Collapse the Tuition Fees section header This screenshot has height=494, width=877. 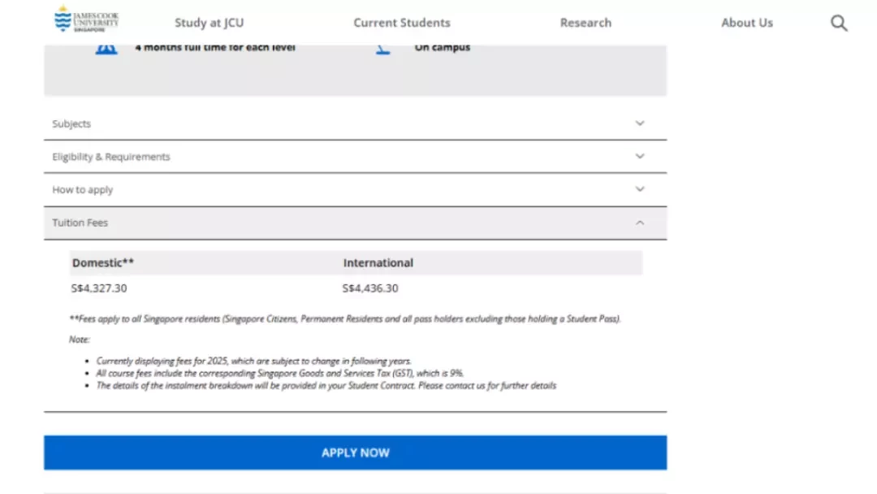(x=355, y=223)
